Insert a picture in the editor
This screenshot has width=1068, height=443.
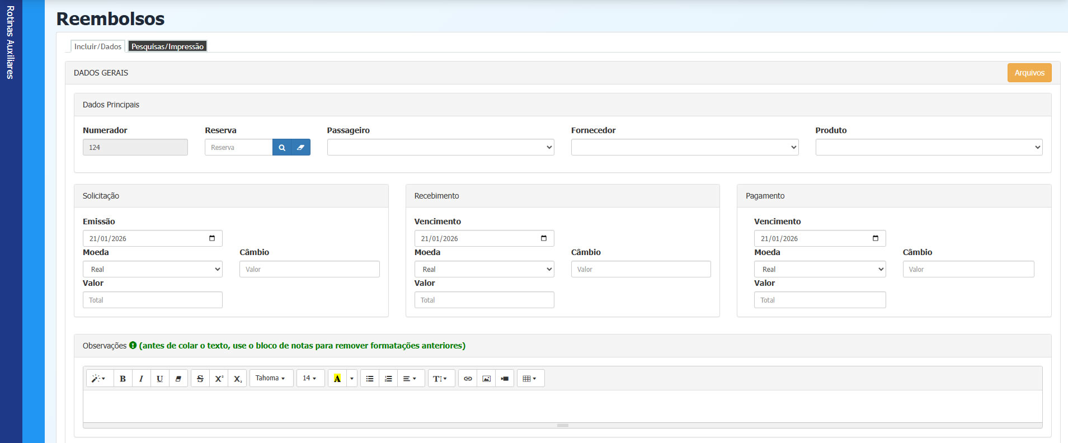click(x=486, y=379)
